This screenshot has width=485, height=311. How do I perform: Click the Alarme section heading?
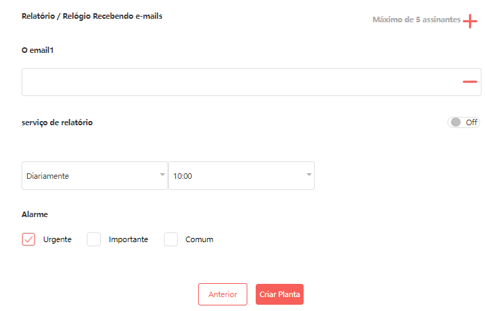coord(35,214)
